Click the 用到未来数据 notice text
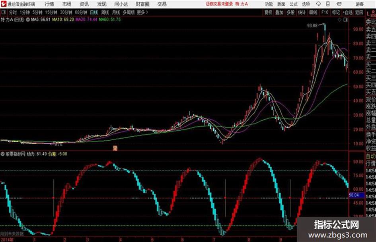The width and height of the screenshot is (376, 242). click(x=12, y=234)
